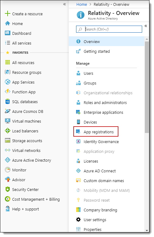Click the Azure Cosmos DB planet icon
Screen dimensions: 154x237
click(8, 111)
